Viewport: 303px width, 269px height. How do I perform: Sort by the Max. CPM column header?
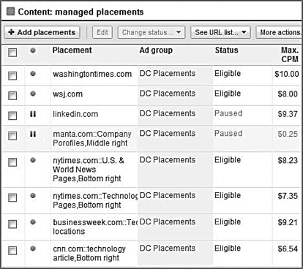[x=290, y=55]
